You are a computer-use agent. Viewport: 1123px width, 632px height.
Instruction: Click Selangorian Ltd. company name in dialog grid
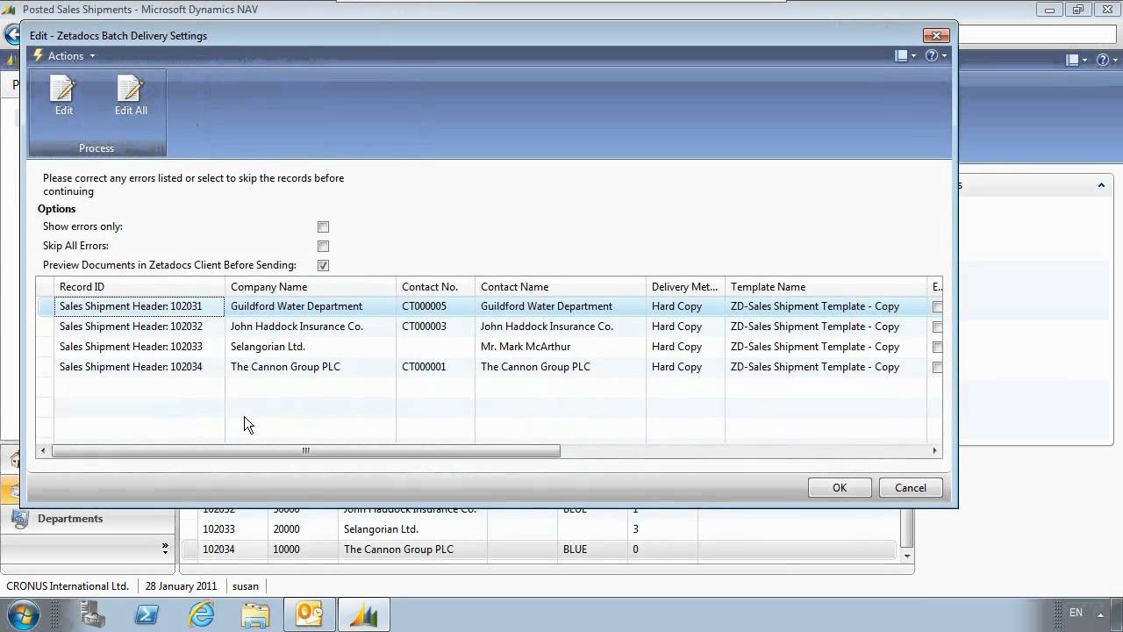tap(311, 347)
